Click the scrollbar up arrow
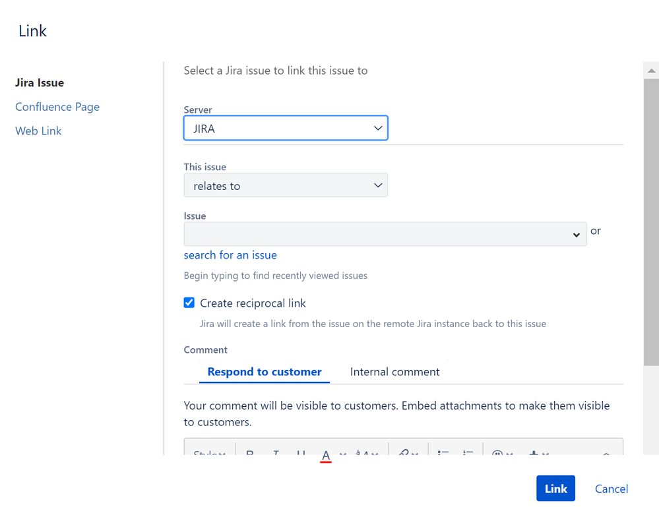 click(x=651, y=71)
